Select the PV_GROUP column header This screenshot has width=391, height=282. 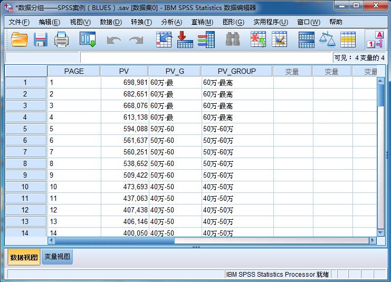pos(236,71)
